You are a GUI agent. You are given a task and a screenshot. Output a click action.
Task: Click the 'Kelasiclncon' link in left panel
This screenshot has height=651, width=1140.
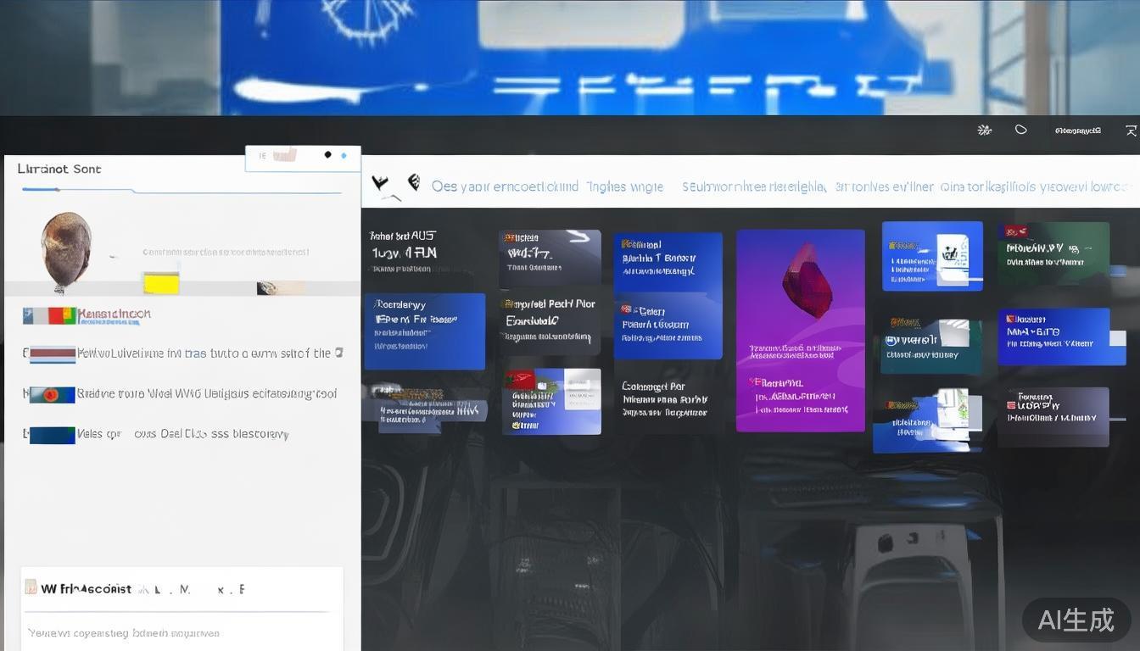(115, 314)
